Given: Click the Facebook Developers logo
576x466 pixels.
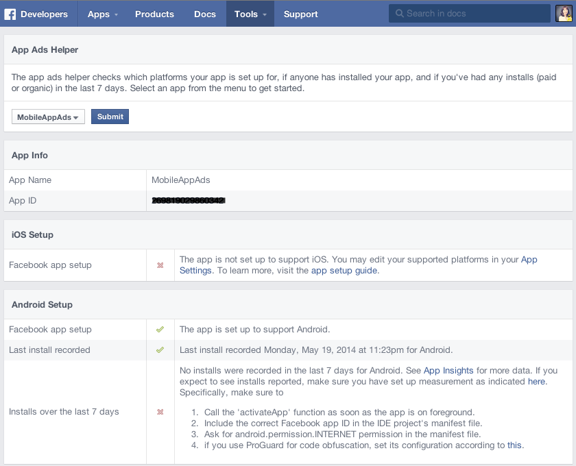Looking at the screenshot, I should (x=39, y=14).
